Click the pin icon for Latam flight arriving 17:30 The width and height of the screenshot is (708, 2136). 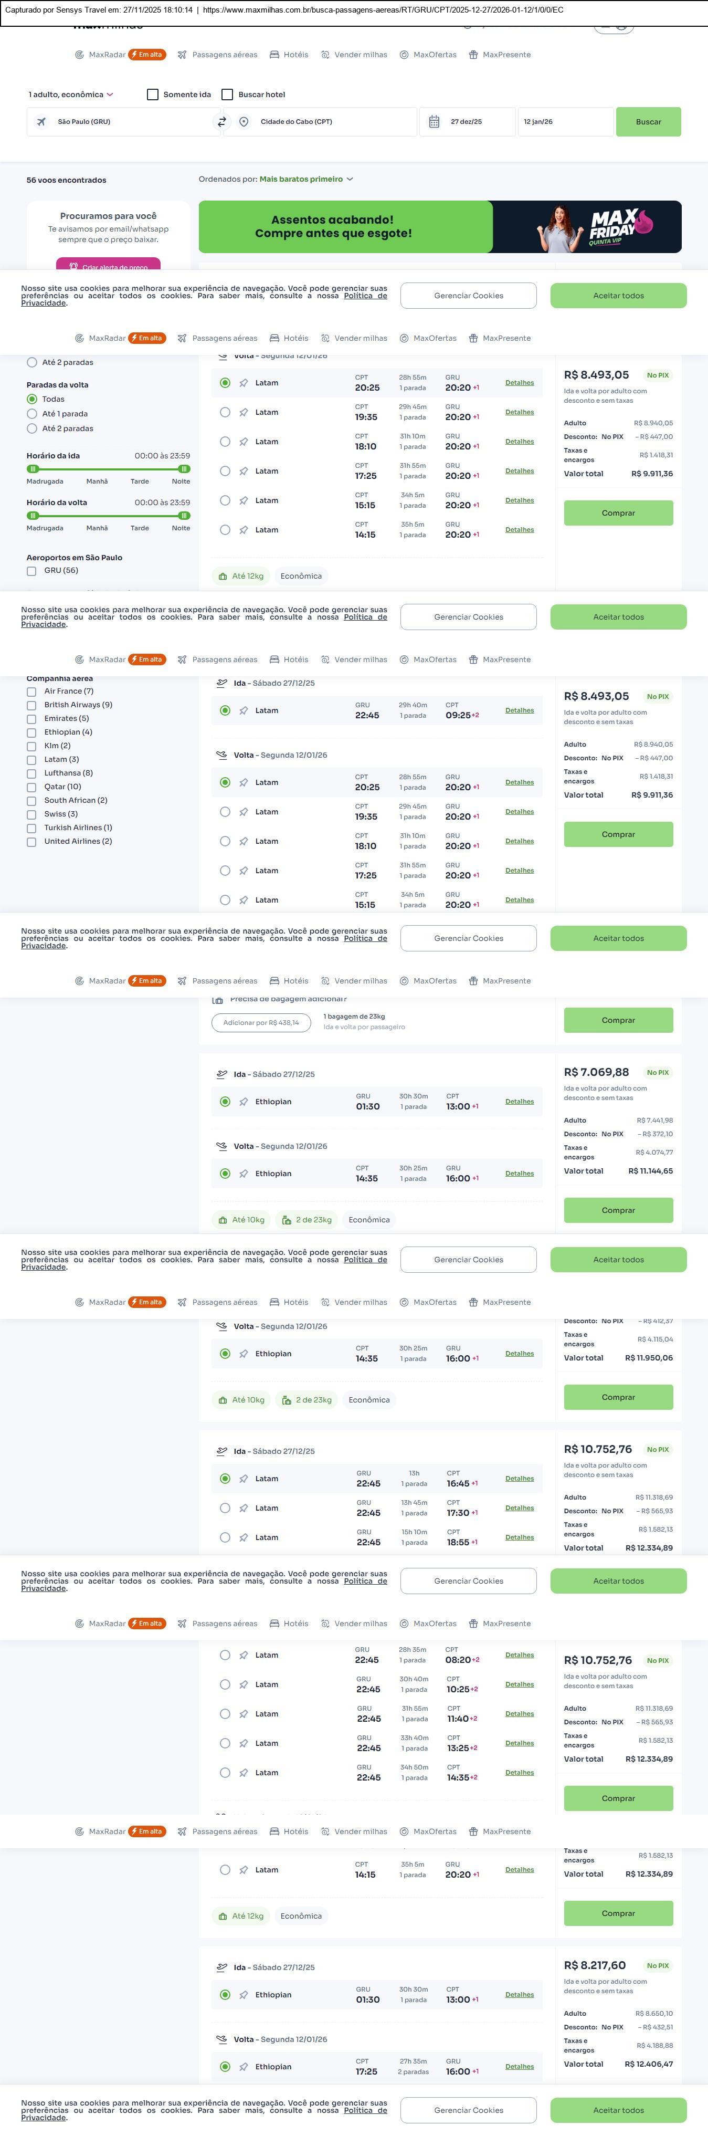coord(244,1509)
